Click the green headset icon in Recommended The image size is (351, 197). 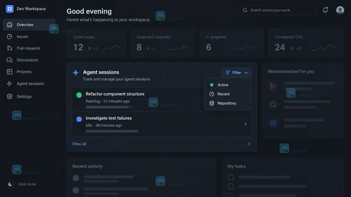(x=273, y=105)
